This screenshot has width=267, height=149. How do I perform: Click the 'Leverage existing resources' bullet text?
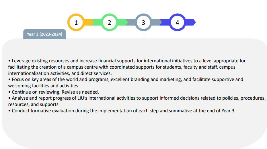127,67
